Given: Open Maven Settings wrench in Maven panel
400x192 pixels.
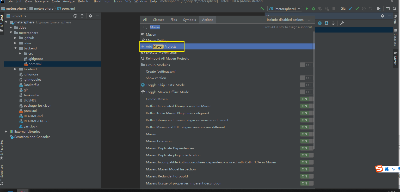Looking at the screenshot, I should (342, 23).
